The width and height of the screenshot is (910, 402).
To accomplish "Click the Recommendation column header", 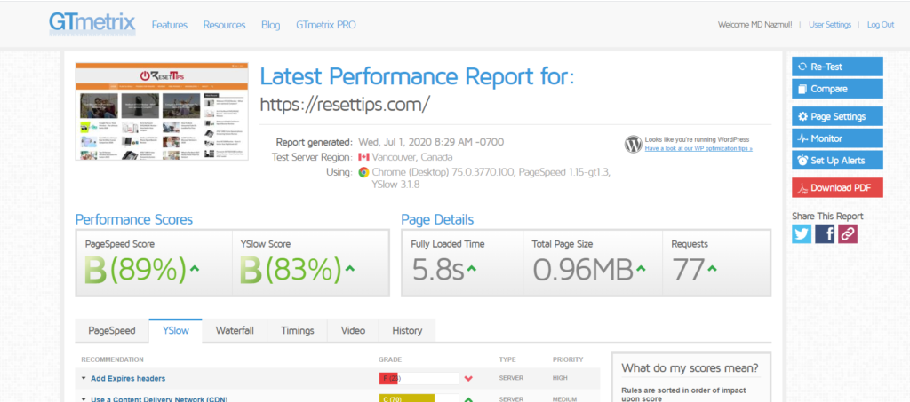I will [112, 359].
